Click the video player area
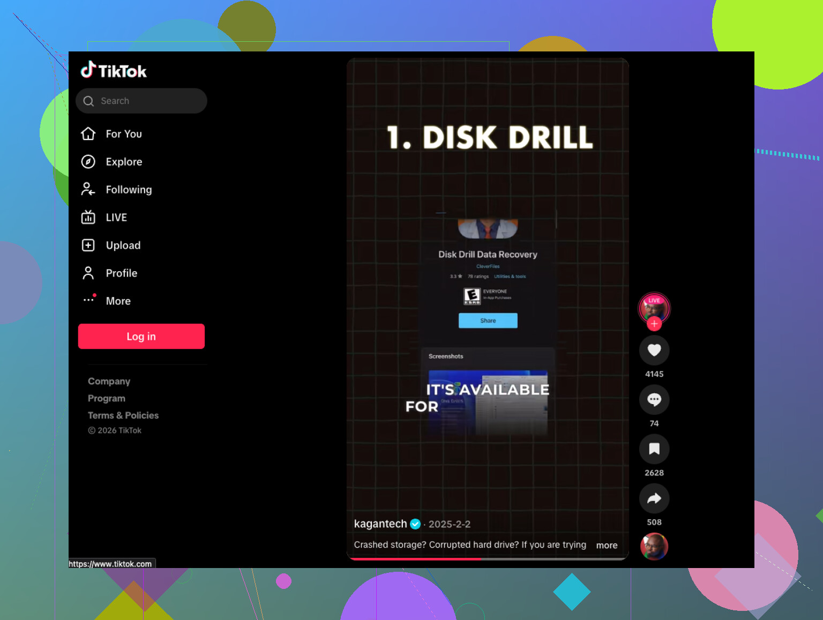The height and width of the screenshot is (620, 823). 488,309
